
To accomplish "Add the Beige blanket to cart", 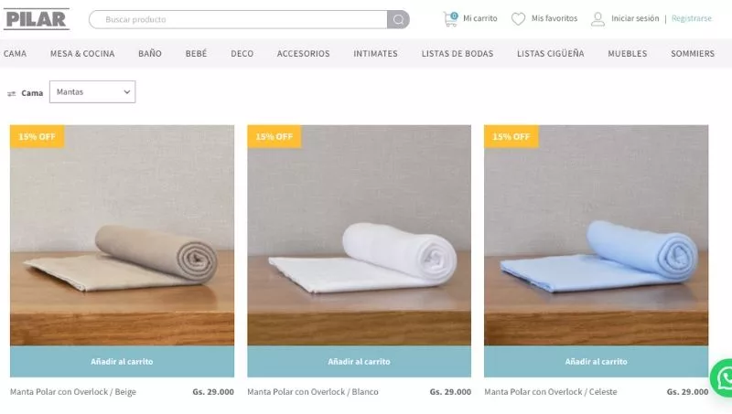I will pos(122,361).
